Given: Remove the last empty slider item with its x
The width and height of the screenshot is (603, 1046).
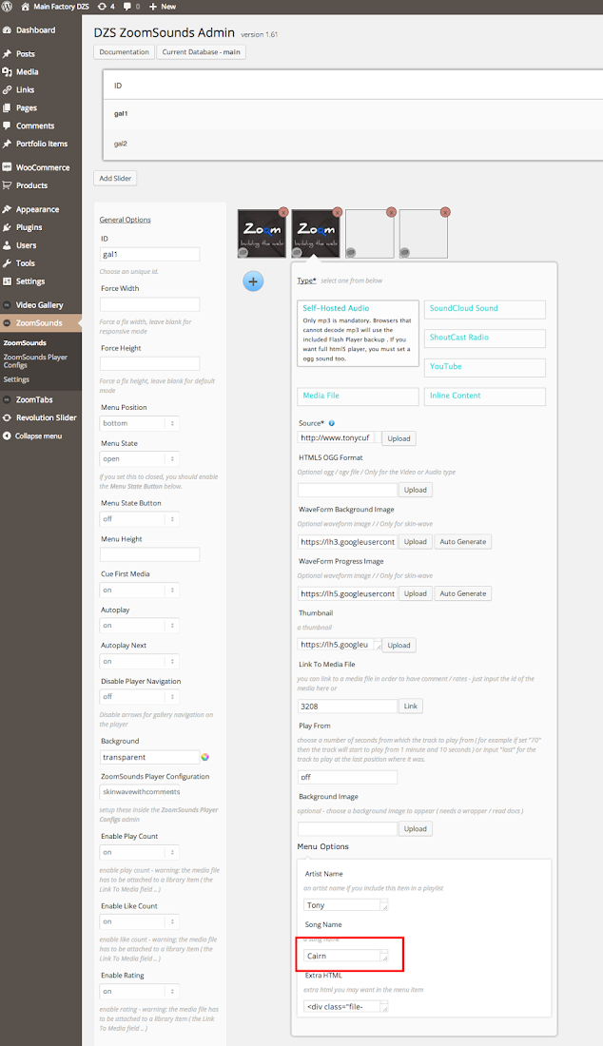Looking at the screenshot, I should (x=445, y=212).
